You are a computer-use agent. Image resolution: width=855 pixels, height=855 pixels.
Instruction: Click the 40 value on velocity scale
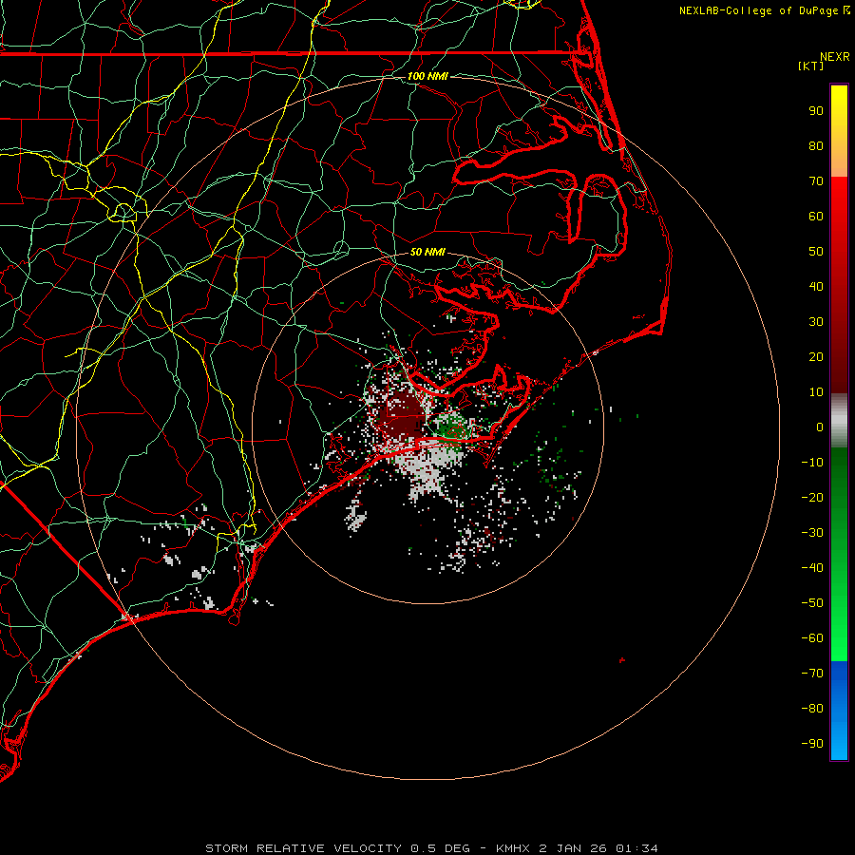point(816,286)
